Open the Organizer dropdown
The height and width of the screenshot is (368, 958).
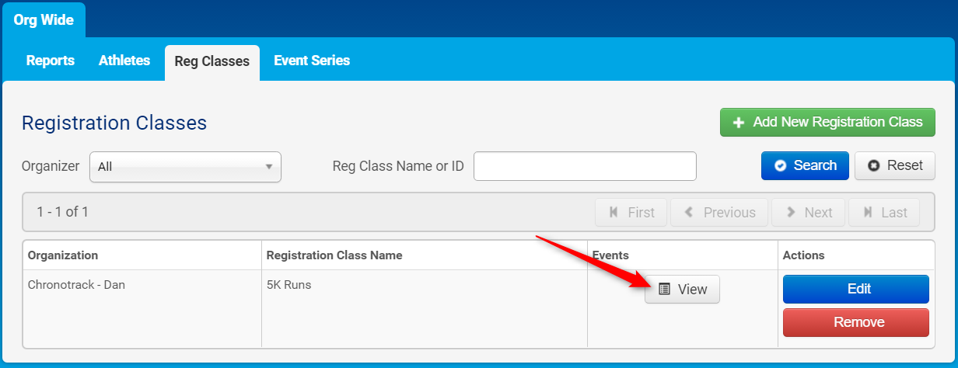(185, 167)
